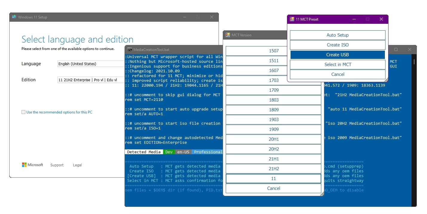Click the 'Professional' status label in console

coord(208,152)
